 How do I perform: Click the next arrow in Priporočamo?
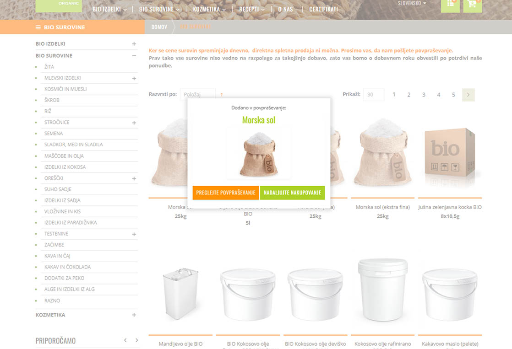(136, 340)
